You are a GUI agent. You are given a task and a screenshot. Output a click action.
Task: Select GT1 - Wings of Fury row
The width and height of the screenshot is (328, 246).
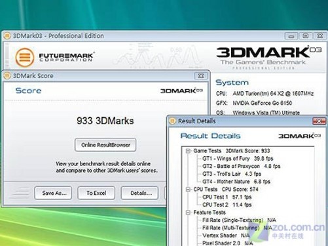[238, 159]
